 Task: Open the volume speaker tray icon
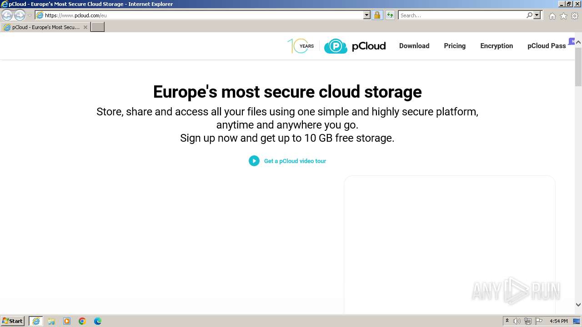(x=517, y=321)
